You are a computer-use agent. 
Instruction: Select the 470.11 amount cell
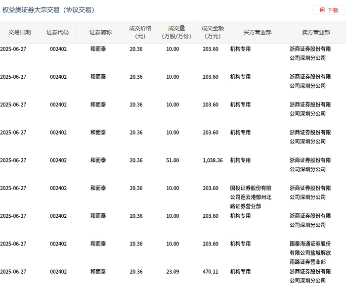point(210,272)
